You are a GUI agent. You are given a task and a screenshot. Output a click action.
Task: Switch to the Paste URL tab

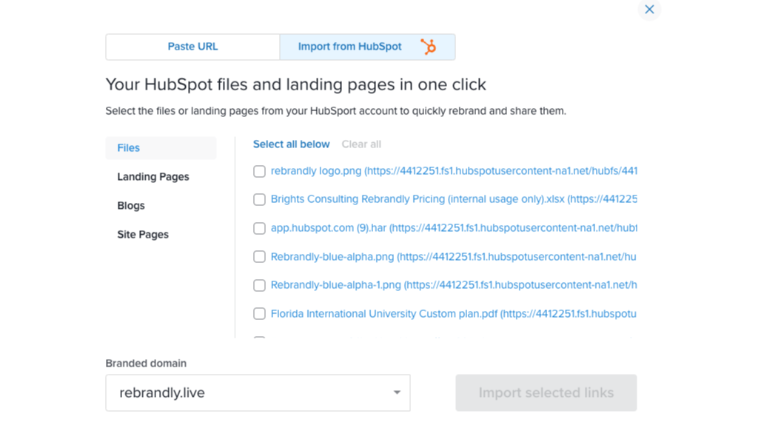192,47
